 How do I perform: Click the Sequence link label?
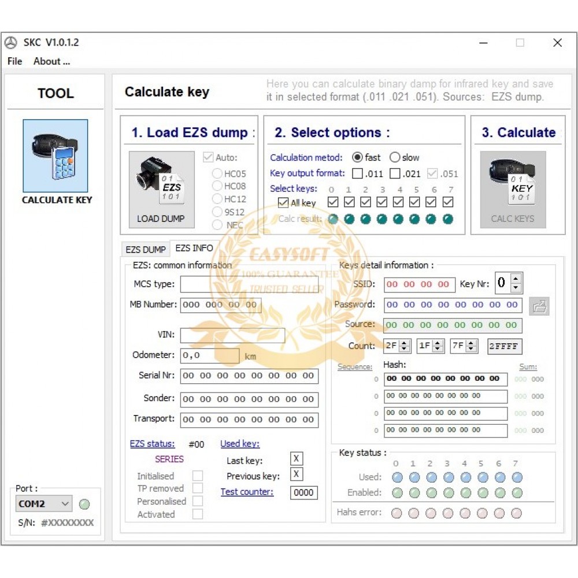355,367
